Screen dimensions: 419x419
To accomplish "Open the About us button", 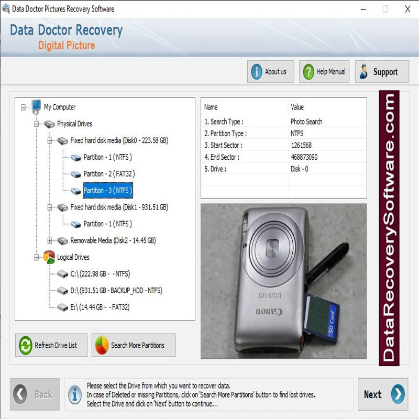I will pyautogui.click(x=270, y=72).
